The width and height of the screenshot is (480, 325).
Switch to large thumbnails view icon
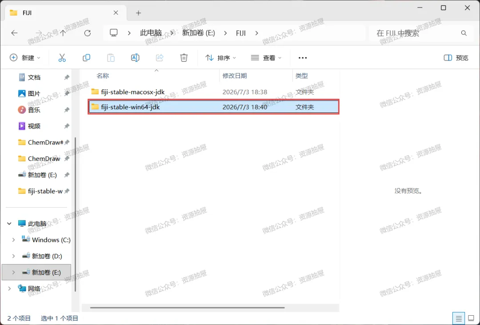pos(471,319)
